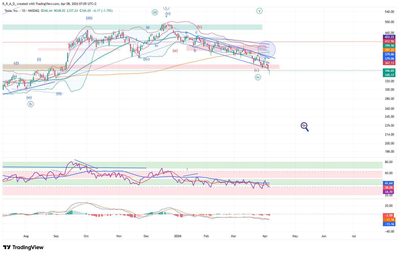This screenshot has height=255, width=399.
Task: Click the blue 41.64 RSI value label
Action: 389,183
